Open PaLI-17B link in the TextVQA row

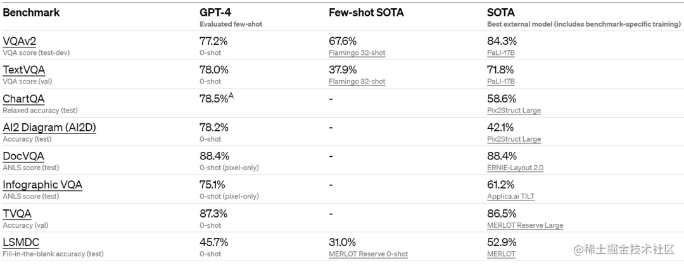501,82
